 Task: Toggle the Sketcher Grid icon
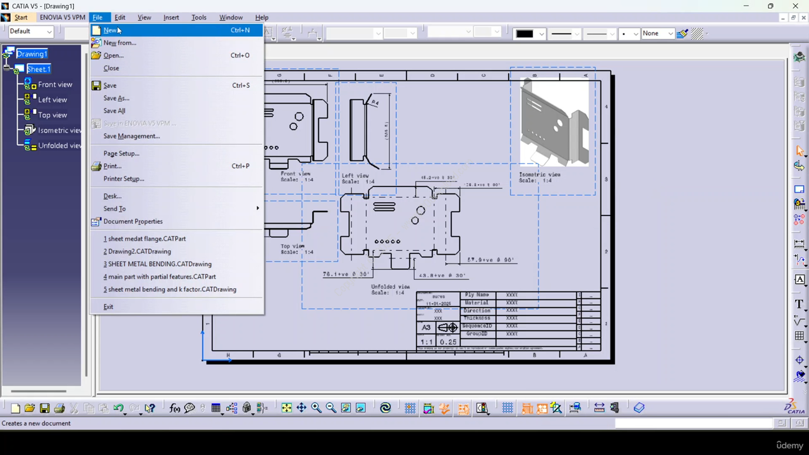[508, 408]
